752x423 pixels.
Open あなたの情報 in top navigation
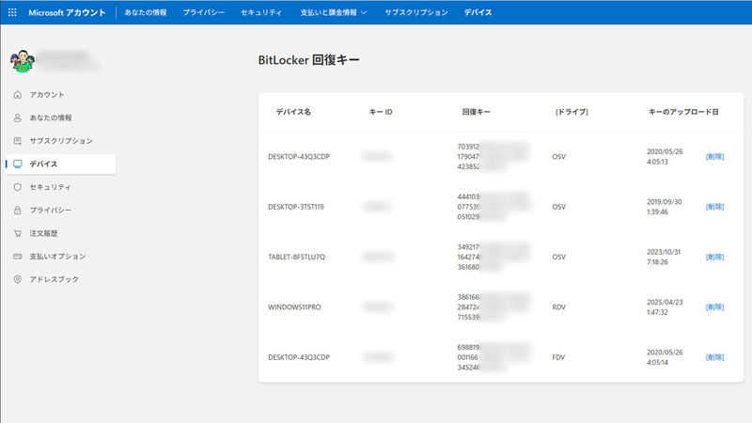[x=146, y=12]
